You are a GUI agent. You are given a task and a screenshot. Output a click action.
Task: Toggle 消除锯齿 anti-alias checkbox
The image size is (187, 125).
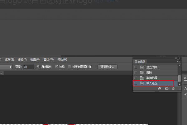pos(38,67)
